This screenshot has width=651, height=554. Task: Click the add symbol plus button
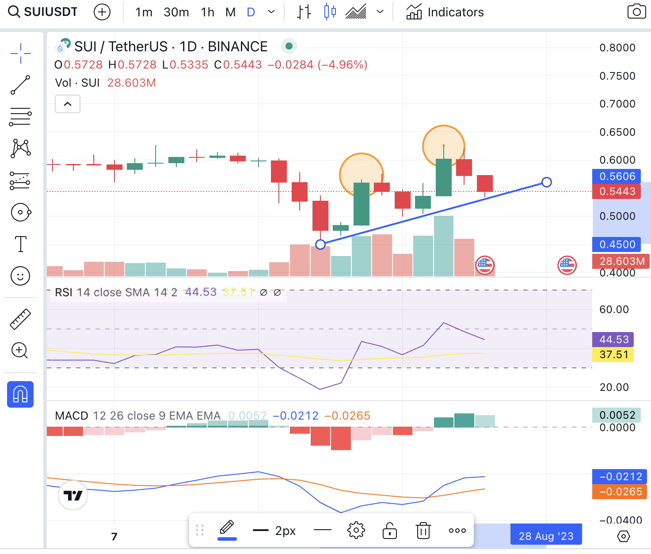click(x=102, y=12)
